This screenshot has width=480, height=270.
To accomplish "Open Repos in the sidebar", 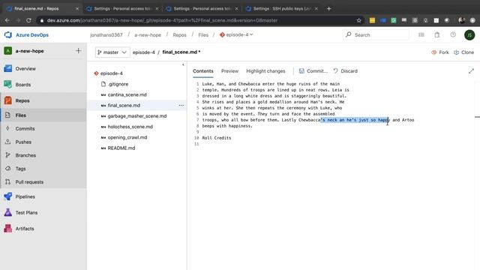I will [x=22, y=100].
